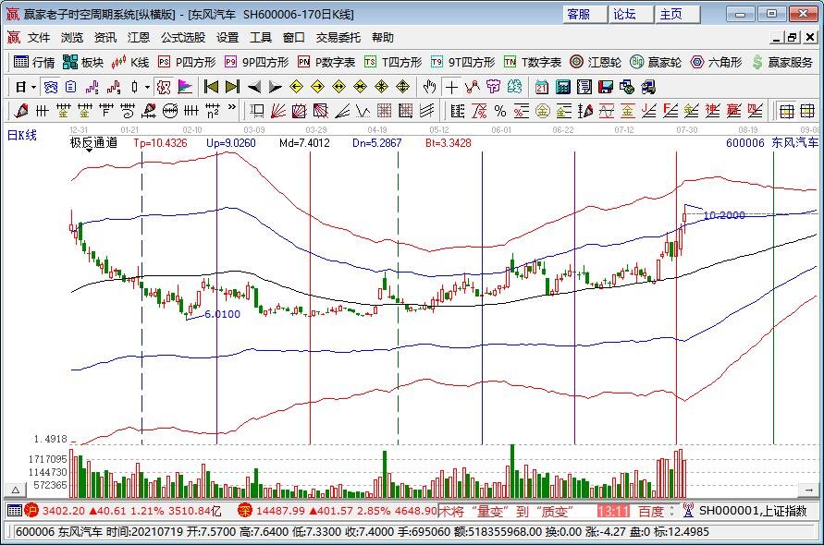824x545 pixels.
Task: Open the calculator icon in toolbar
Action: (562, 87)
